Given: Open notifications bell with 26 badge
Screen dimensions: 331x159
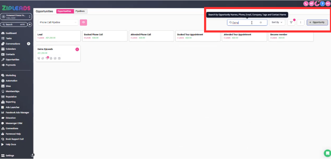Looking at the screenshot, I should (x=317, y=4).
